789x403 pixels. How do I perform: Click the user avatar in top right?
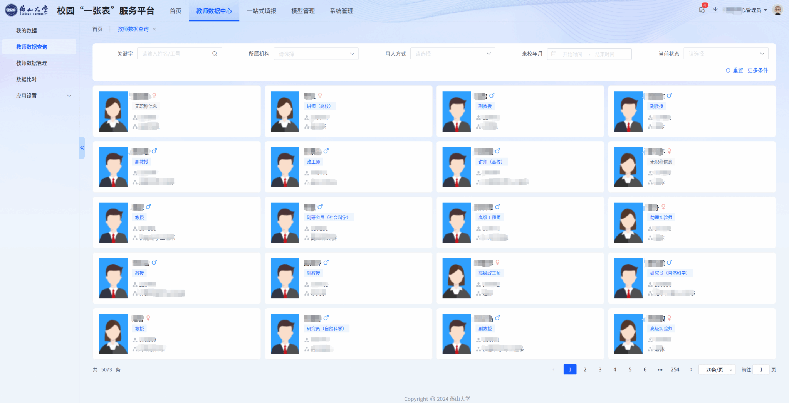coord(777,10)
